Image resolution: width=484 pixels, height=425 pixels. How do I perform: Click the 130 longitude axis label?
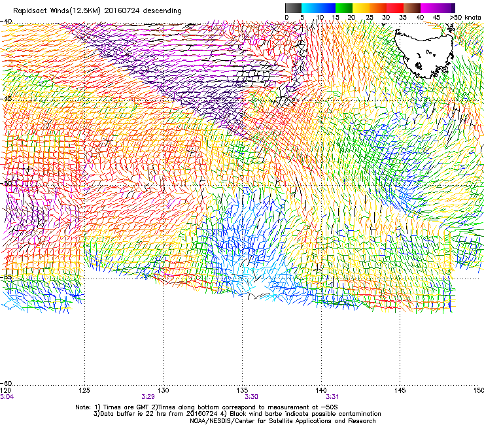tap(164, 391)
